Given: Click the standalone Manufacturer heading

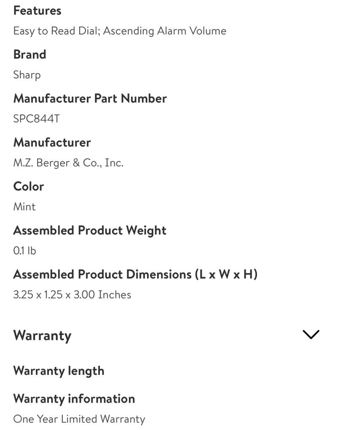Looking at the screenshot, I should [x=52, y=142].
